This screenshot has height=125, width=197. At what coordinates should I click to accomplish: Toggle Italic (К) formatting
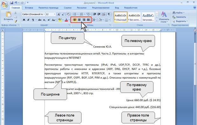[x=28, y=20]
